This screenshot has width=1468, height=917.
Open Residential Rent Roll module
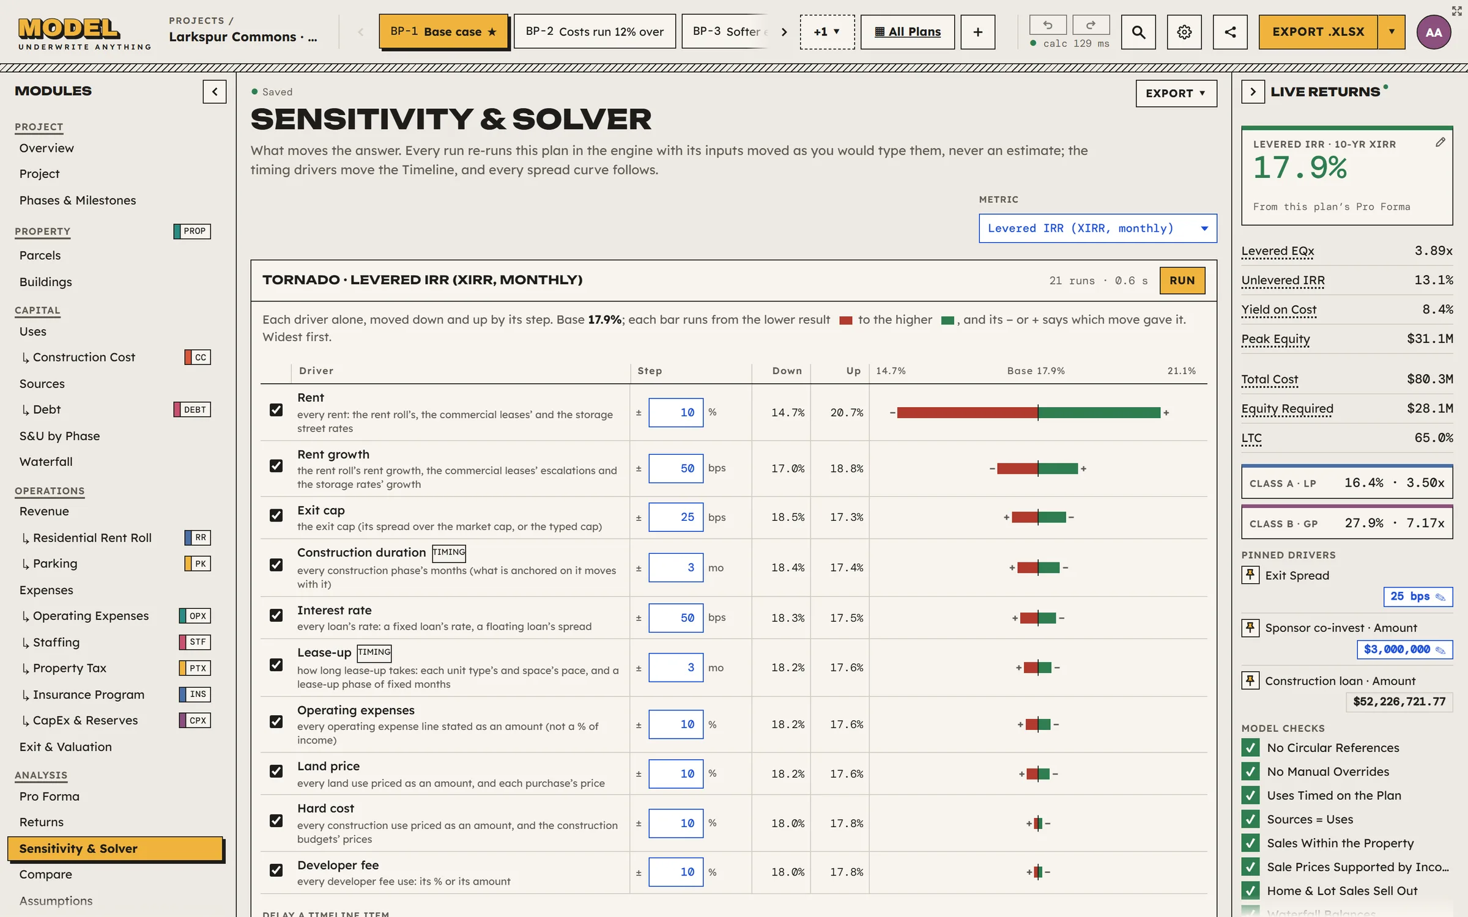(92, 537)
